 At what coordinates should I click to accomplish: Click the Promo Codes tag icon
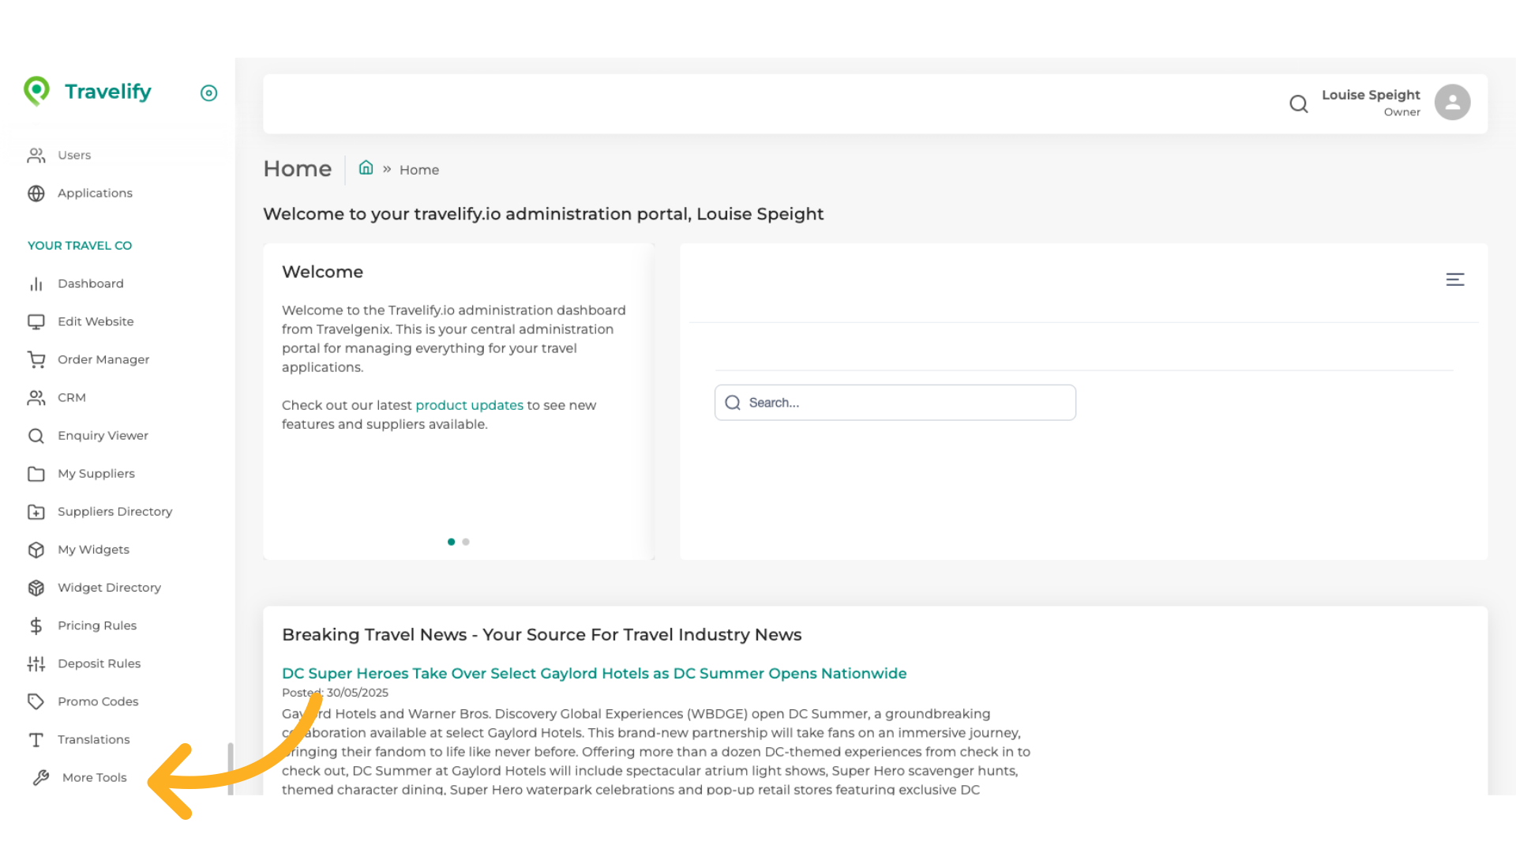[36, 701]
